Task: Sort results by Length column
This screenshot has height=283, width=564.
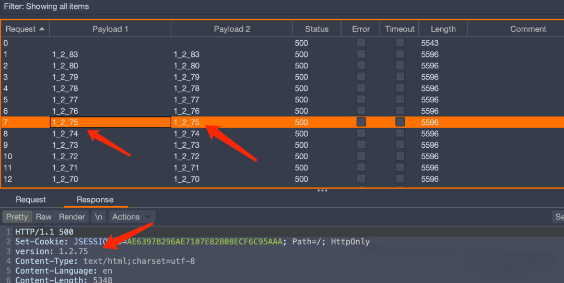Action: point(443,29)
